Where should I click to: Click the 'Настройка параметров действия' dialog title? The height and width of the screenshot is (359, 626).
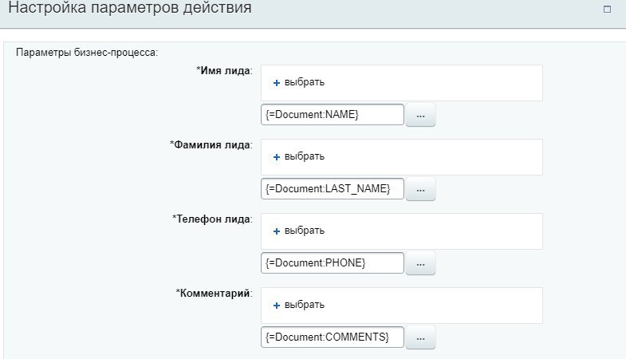click(x=130, y=8)
